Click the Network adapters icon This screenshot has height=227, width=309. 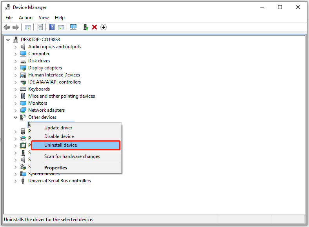click(23, 110)
